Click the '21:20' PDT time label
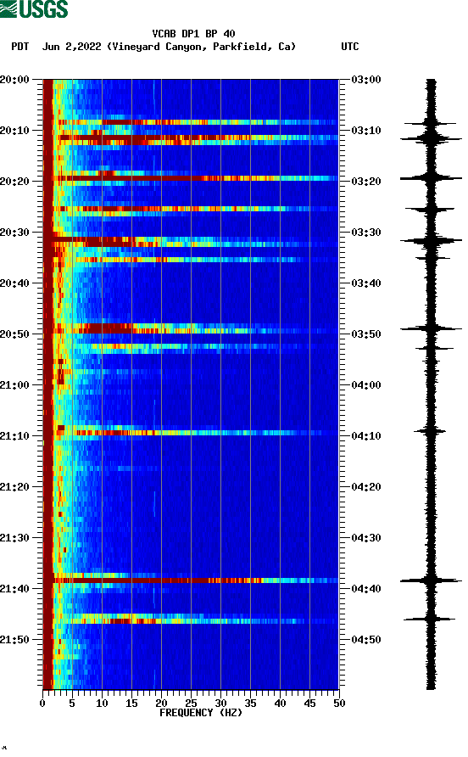This screenshot has height=757, width=468. click(x=14, y=487)
